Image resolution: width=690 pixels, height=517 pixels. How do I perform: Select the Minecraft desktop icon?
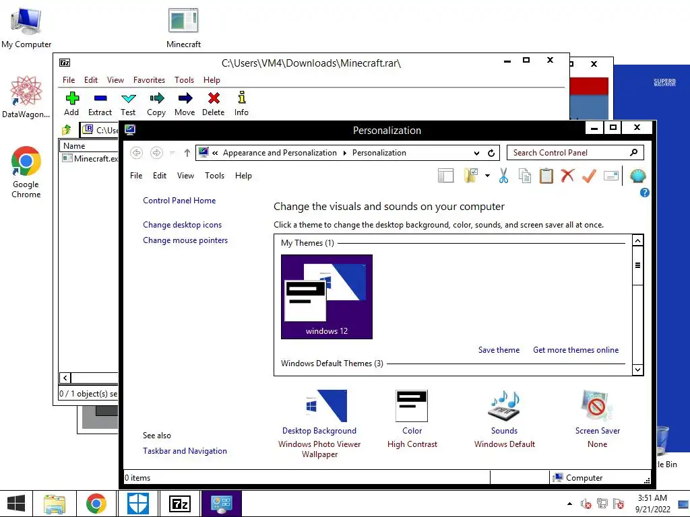click(183, 28)
